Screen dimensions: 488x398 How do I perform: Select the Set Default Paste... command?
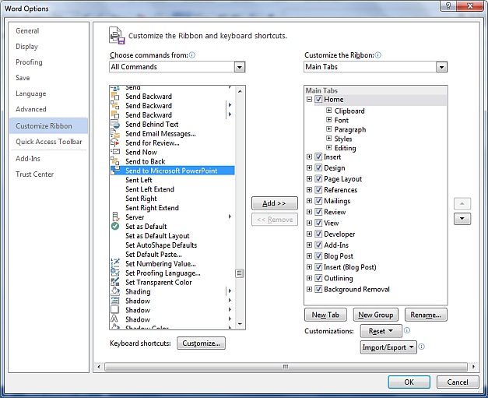pos(173,255)
